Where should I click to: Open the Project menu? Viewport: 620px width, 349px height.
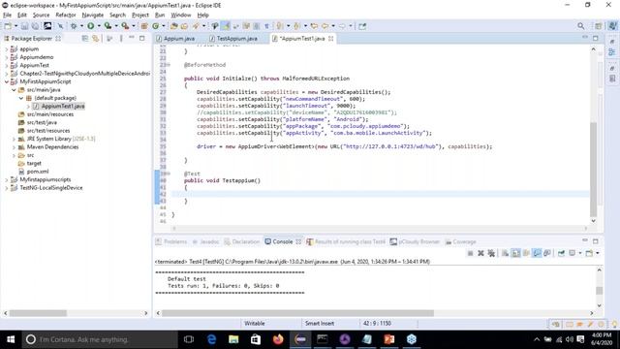click(x=140, y=16)
